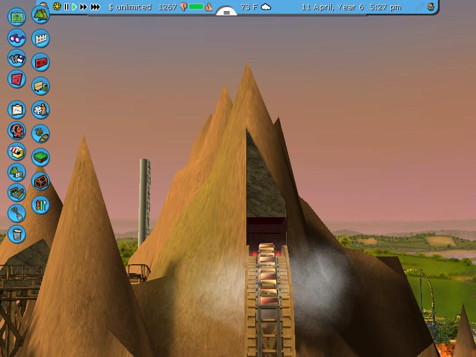Click the coaster train on the lift hill
476x357 pixels.
pyautogui.click(x=268, y=274)
